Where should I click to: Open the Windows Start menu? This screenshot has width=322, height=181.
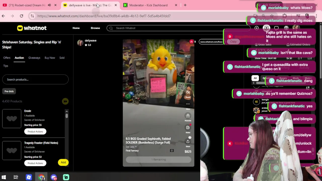click(4, 177)
